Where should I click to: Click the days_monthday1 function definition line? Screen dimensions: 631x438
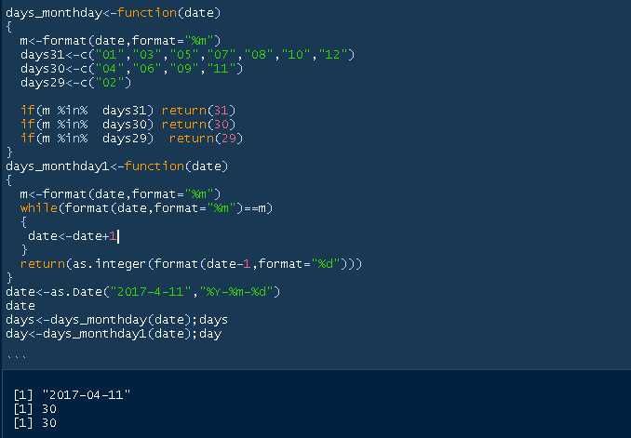[116, 166]
